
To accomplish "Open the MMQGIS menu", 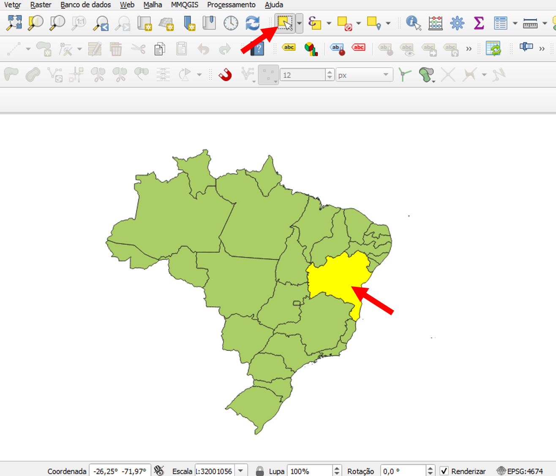I will point(184,5).
